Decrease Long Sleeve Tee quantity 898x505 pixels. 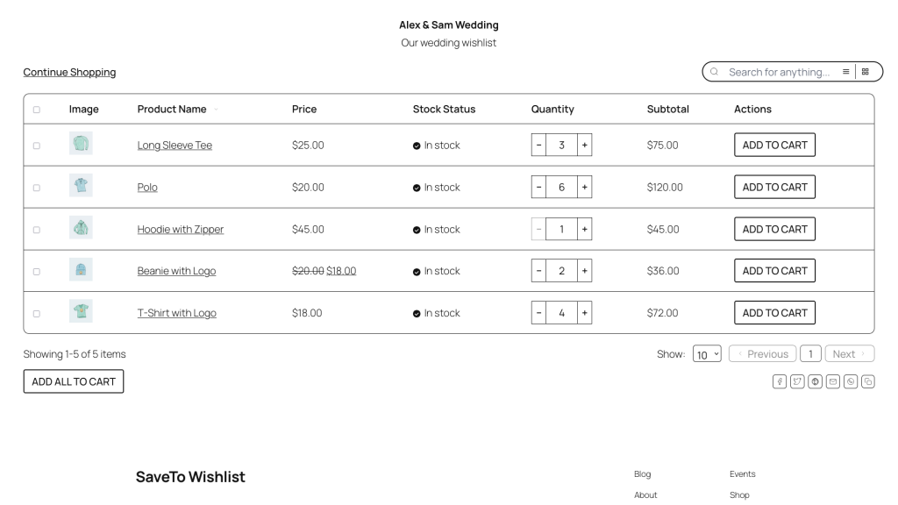coord(538,146)
